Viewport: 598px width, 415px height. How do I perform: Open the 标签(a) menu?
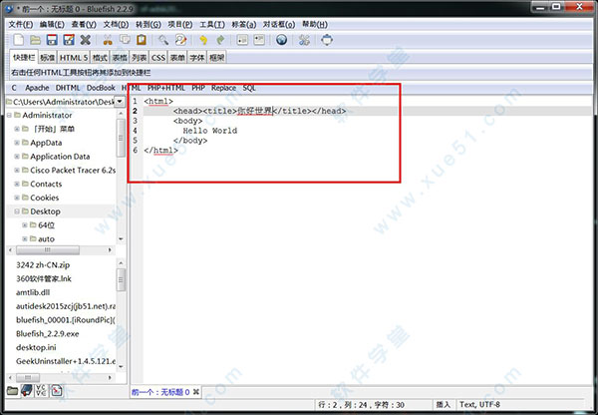point(244,24)
